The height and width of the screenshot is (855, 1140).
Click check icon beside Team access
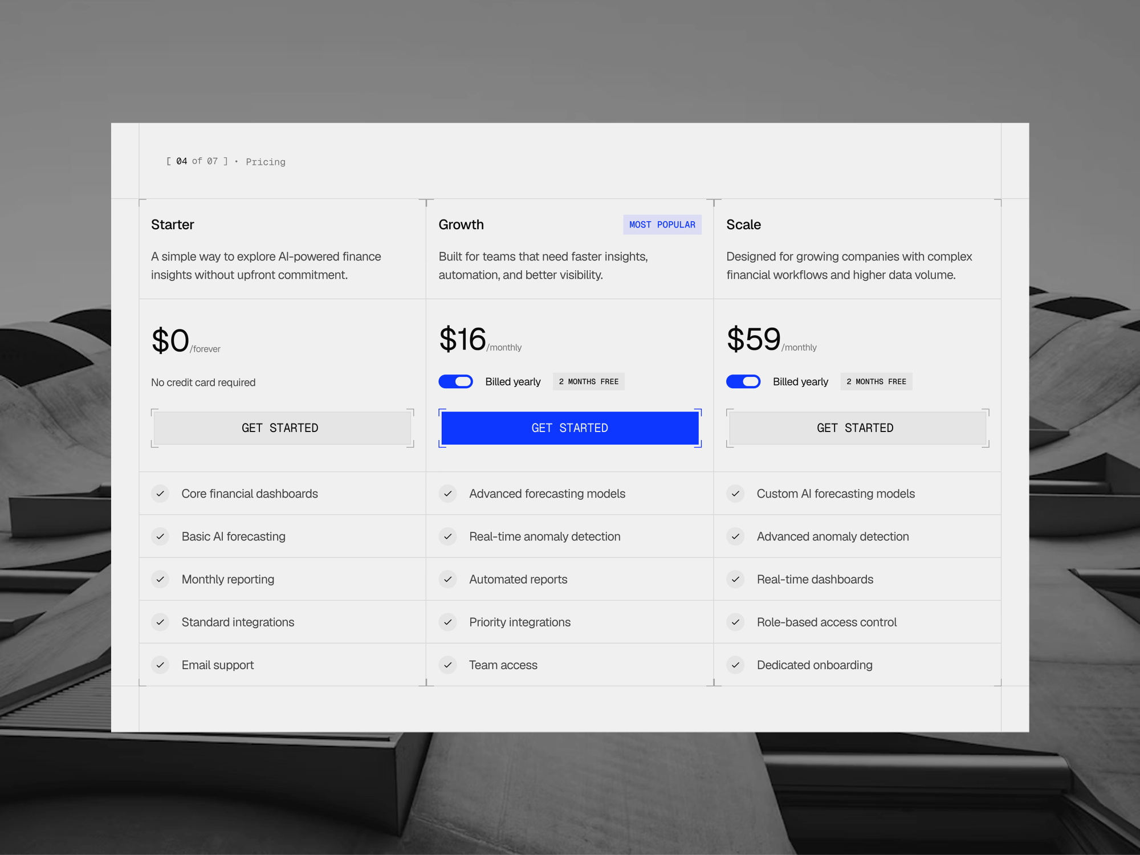(448, 665)
